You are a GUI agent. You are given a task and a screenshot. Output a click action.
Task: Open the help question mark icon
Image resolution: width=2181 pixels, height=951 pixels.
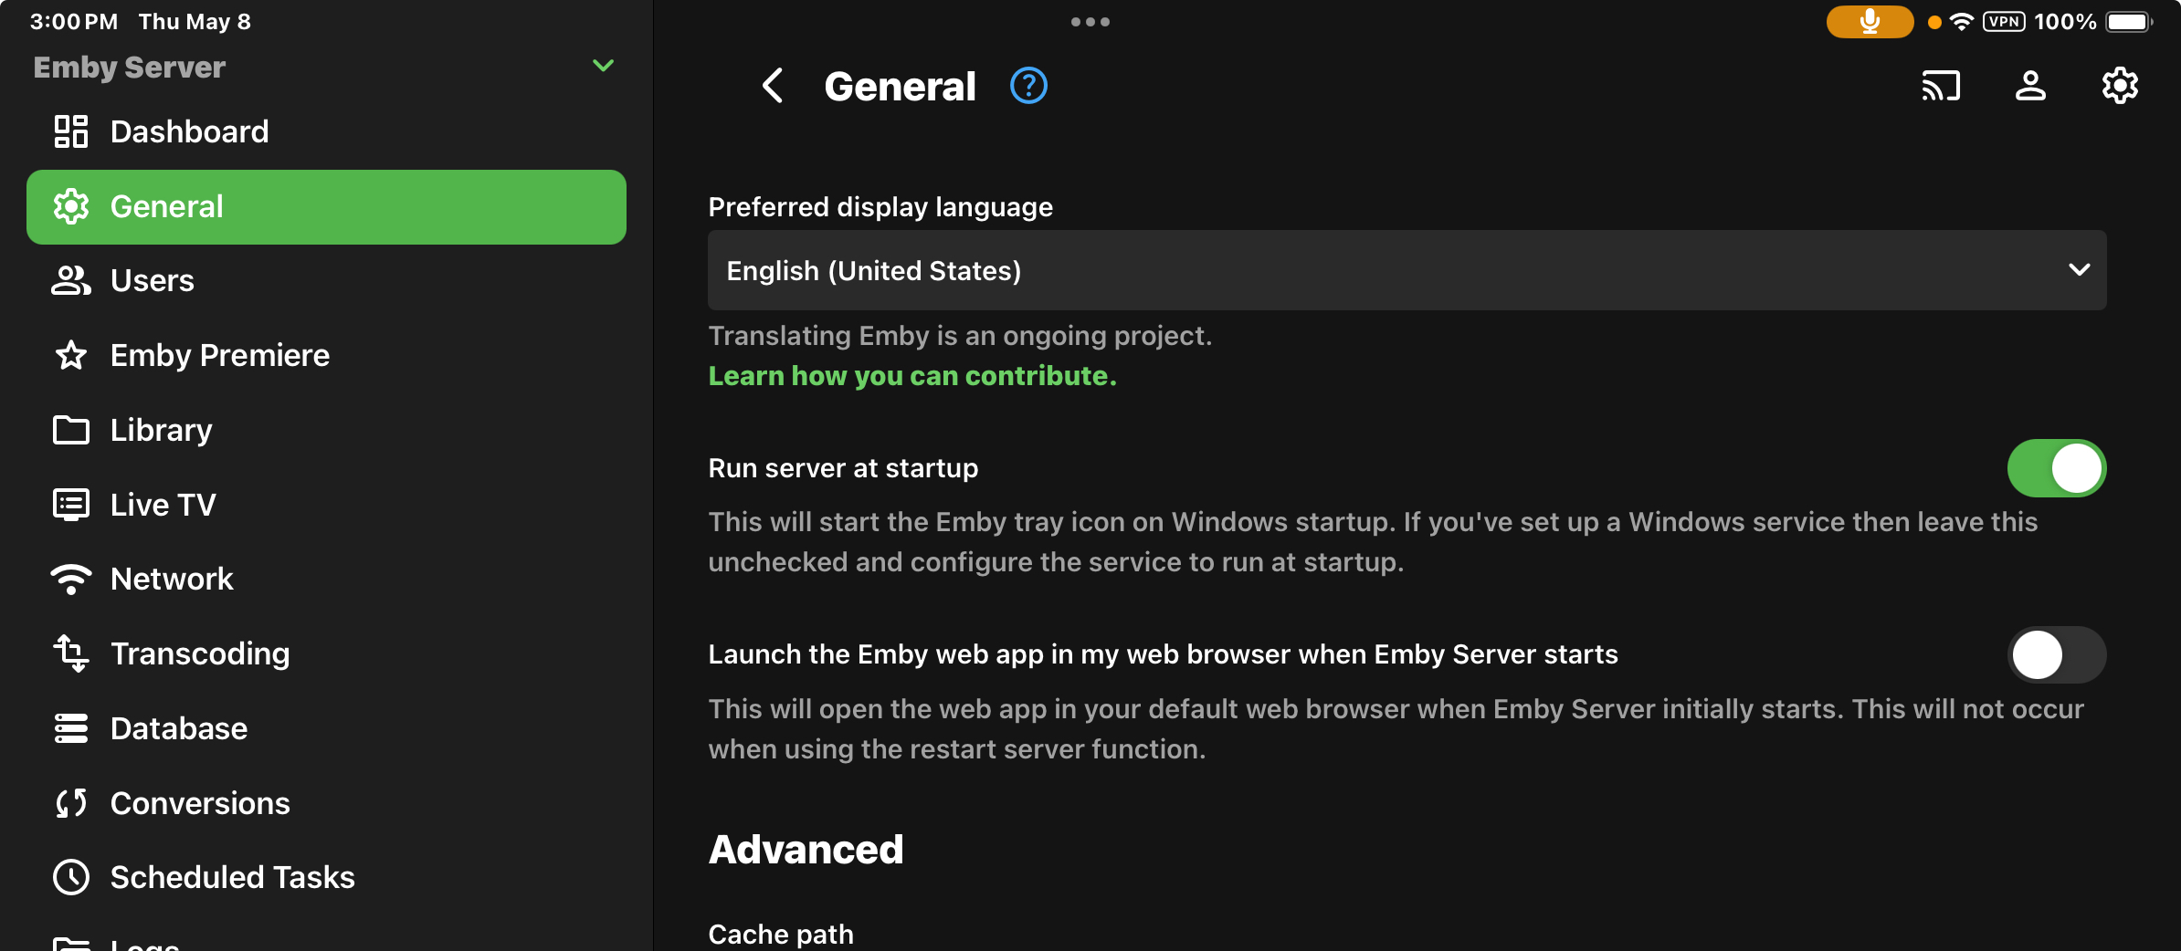click(1028, 87)
